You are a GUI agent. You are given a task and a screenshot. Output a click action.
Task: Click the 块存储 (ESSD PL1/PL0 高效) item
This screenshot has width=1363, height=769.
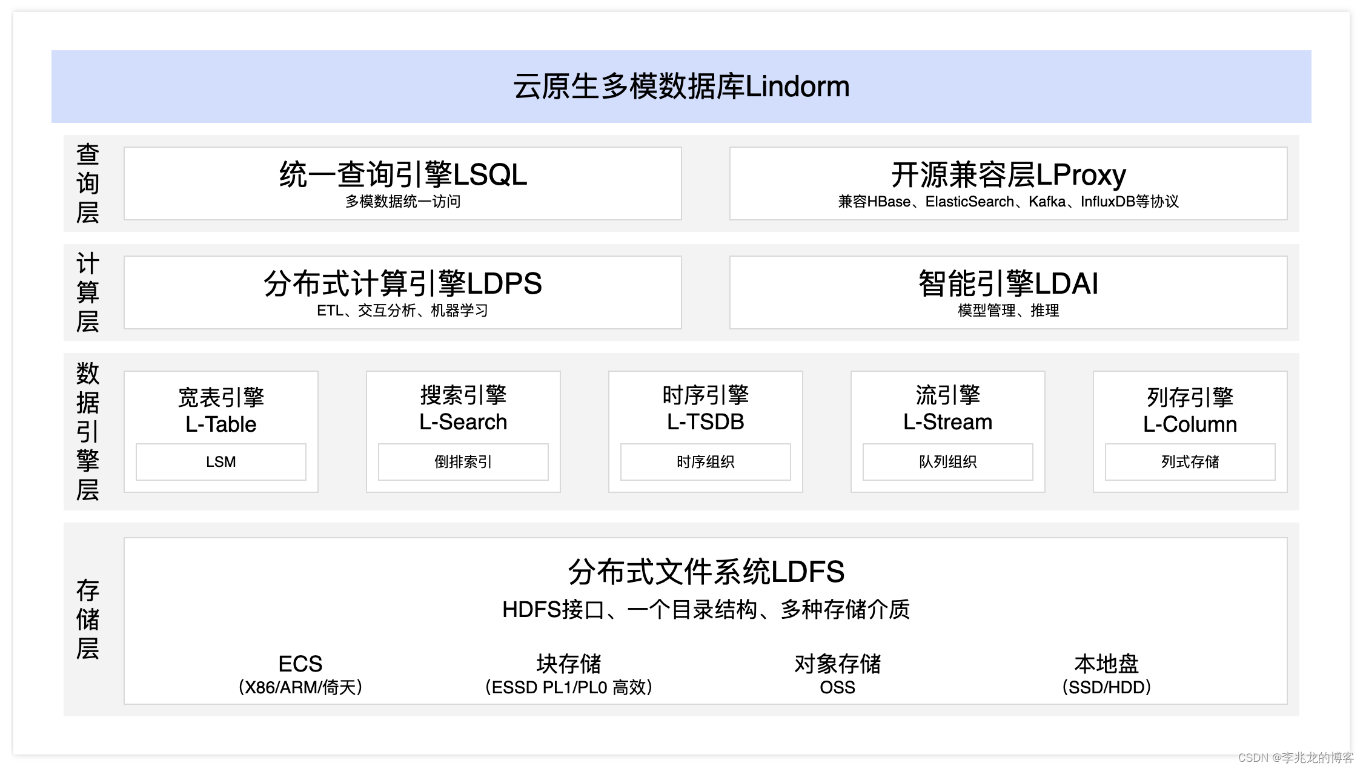coord(569,675)
